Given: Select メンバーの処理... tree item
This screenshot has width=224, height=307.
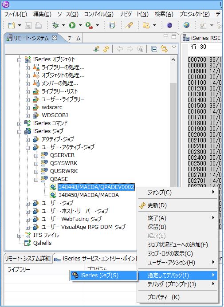Looking at the screenshot, I should tap(60, 83).
